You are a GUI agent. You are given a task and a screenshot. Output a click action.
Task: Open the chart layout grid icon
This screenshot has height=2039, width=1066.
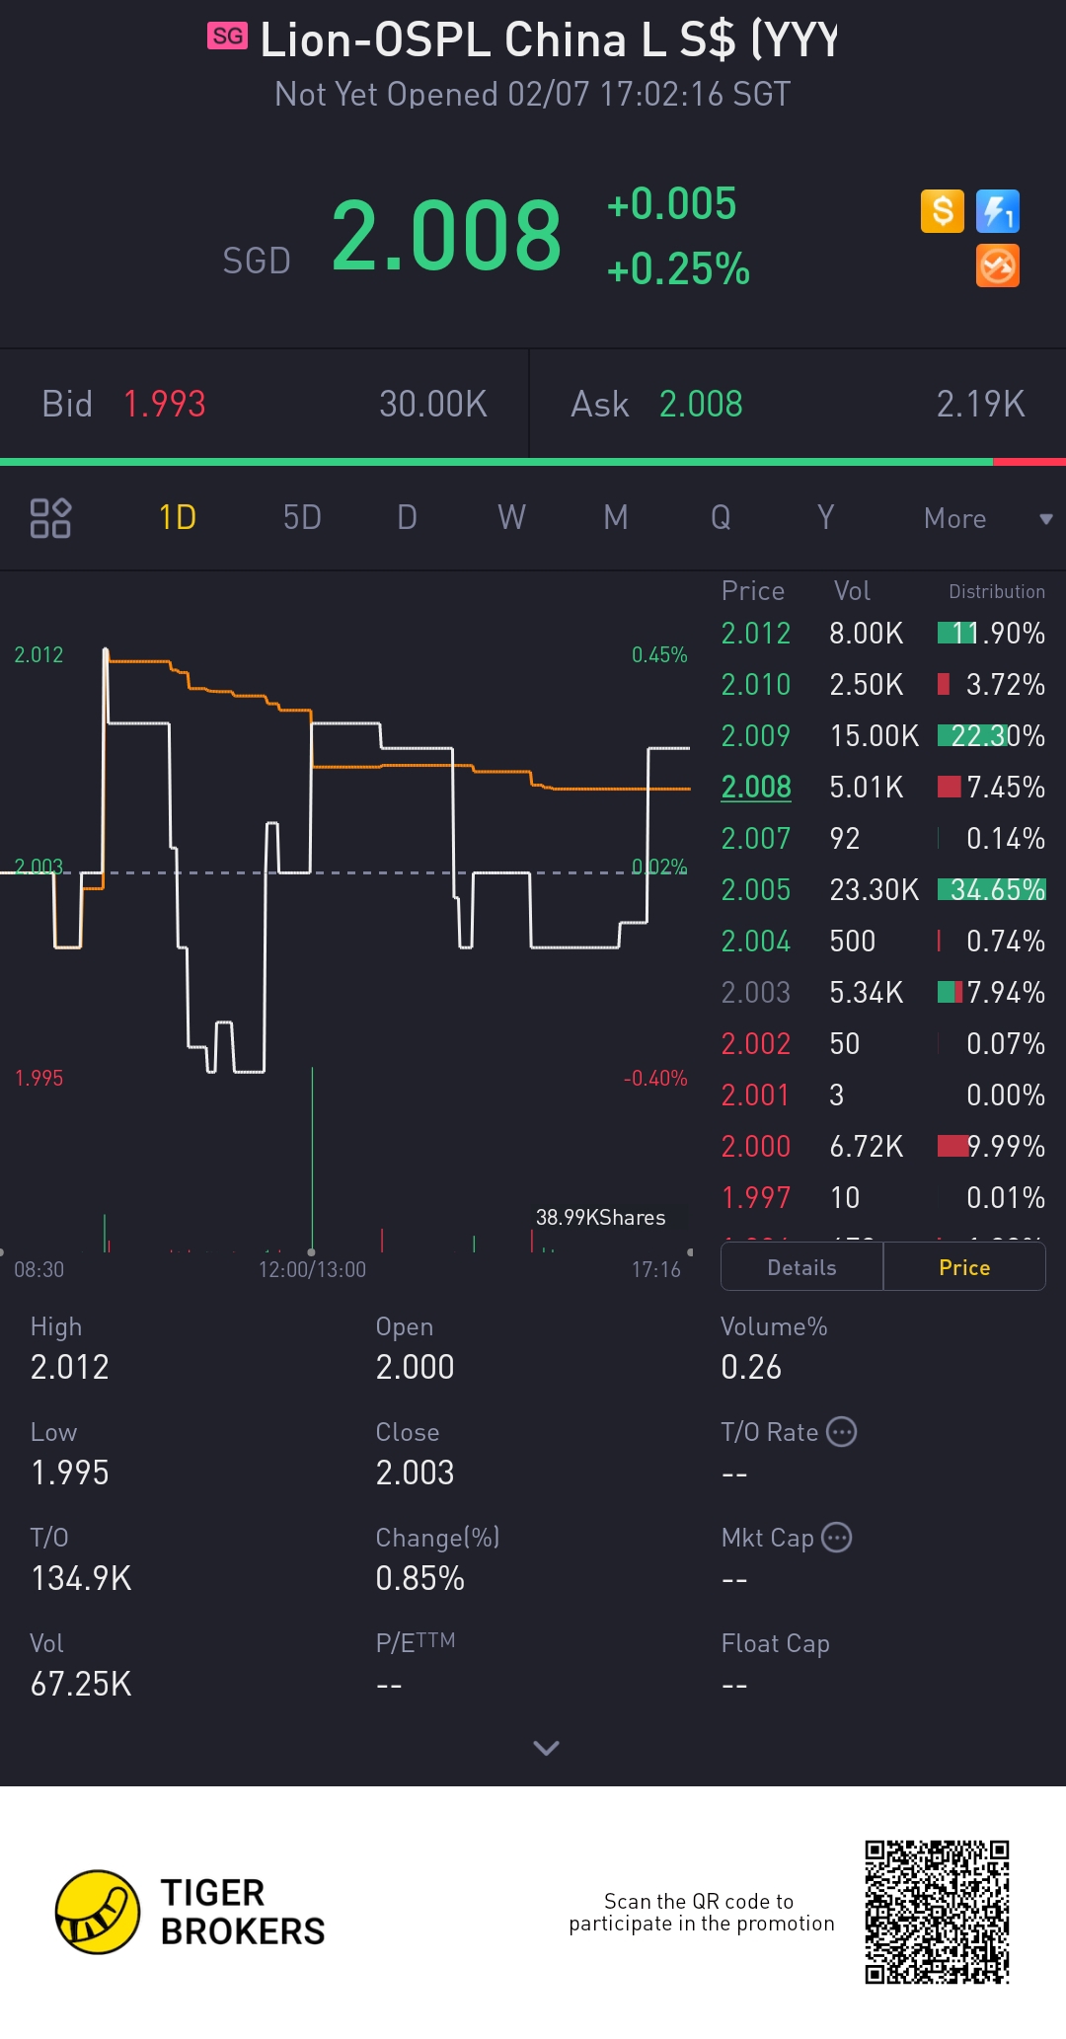point(50,518)
